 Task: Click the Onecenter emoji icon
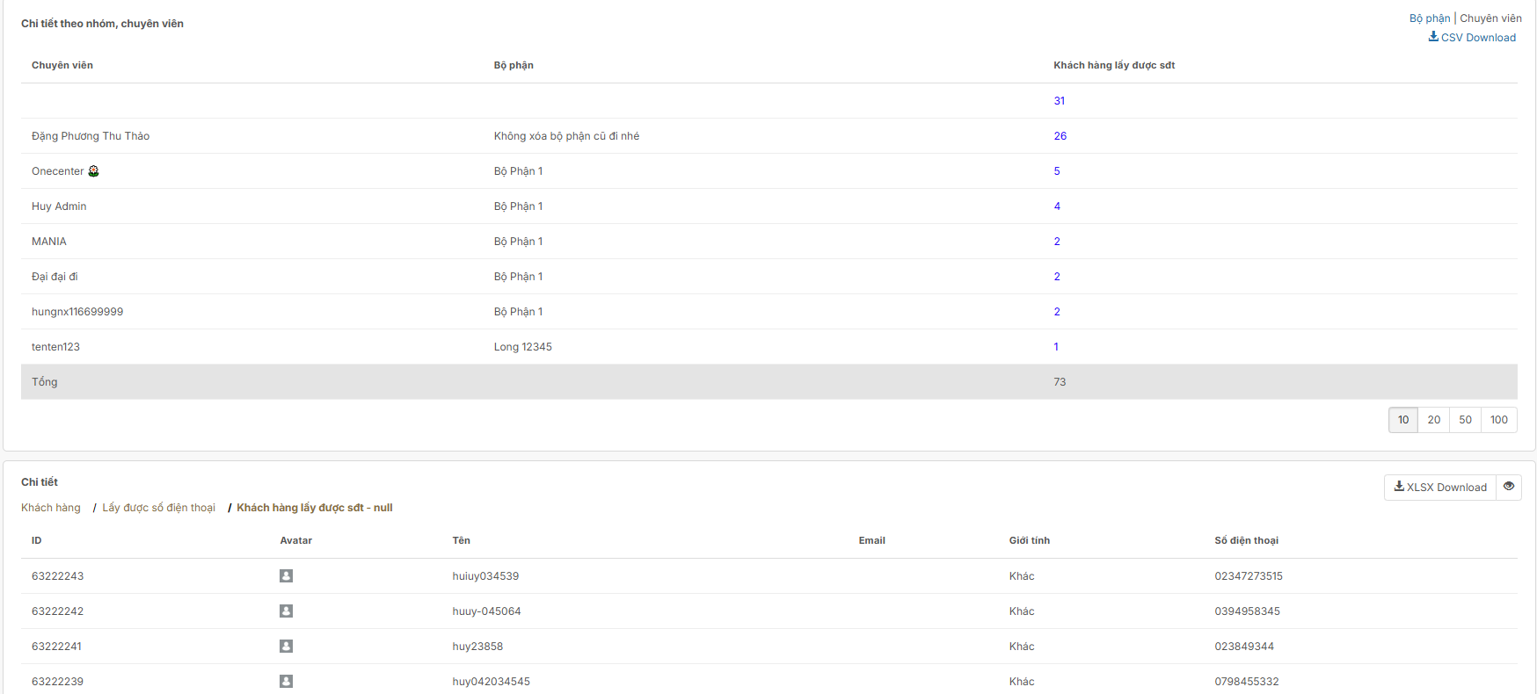coord(93,171)
